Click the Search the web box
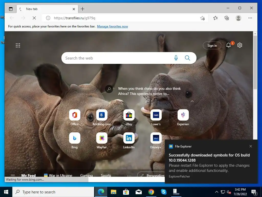The height and width of the screenshot is (197, 262). [x=129, y=58]
